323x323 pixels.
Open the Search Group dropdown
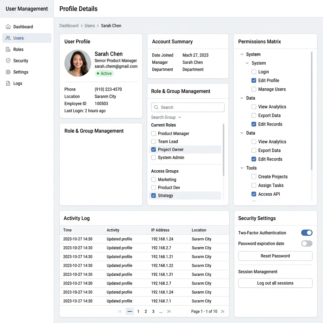coord(166,117)
